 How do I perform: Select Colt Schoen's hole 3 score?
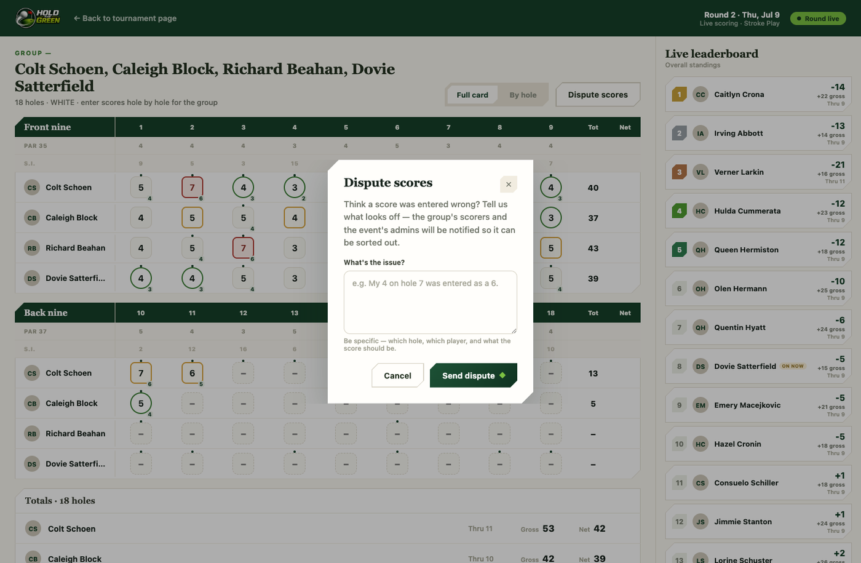coord(244,188)
